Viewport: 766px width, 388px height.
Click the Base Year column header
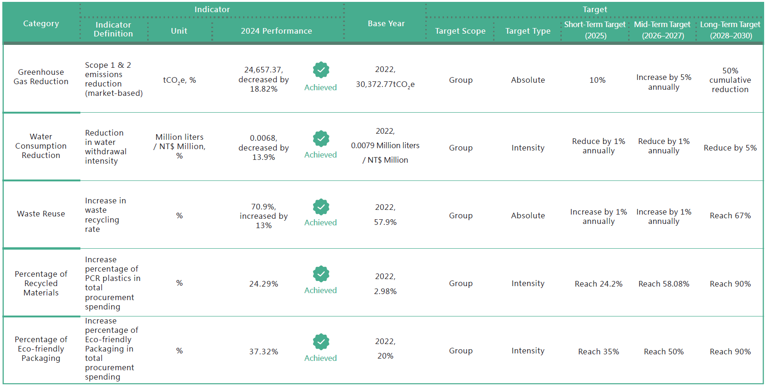(x=386, y=23)
